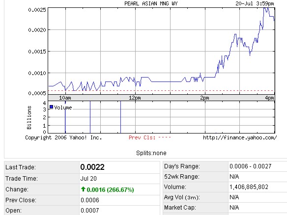287x215 pixels.
Task: Click the Last Trade value 0.0022
Action: point(92,167)
